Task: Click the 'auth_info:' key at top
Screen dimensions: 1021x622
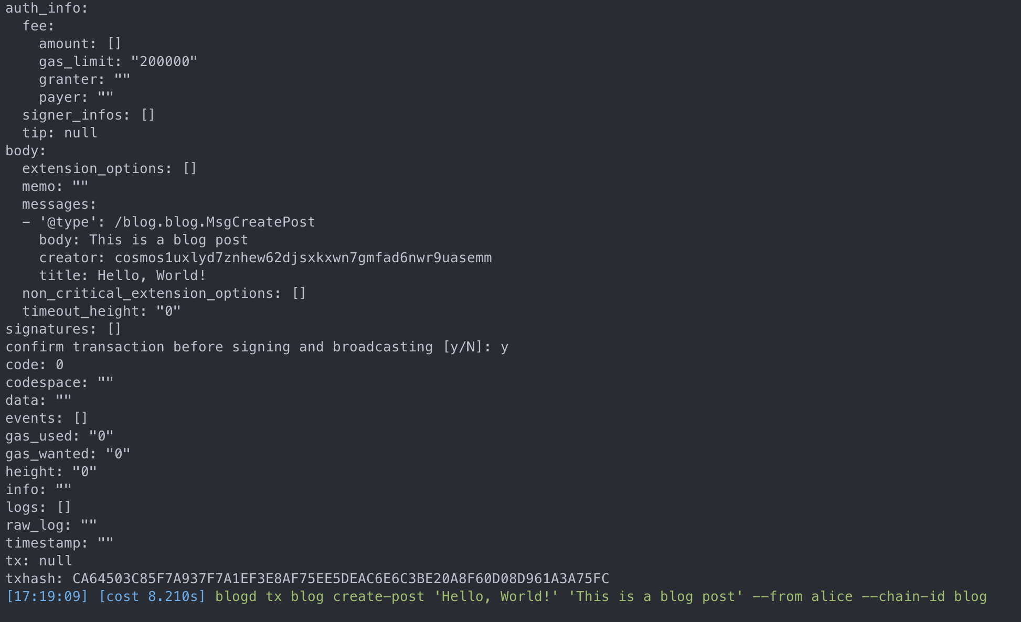Action: (47, 8)
